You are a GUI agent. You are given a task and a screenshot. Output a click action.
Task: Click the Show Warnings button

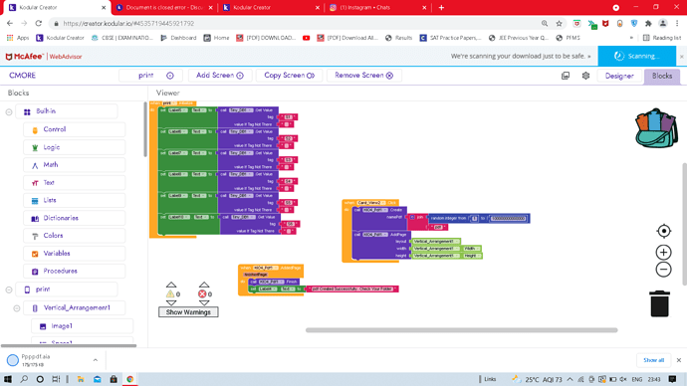[188, 312]
